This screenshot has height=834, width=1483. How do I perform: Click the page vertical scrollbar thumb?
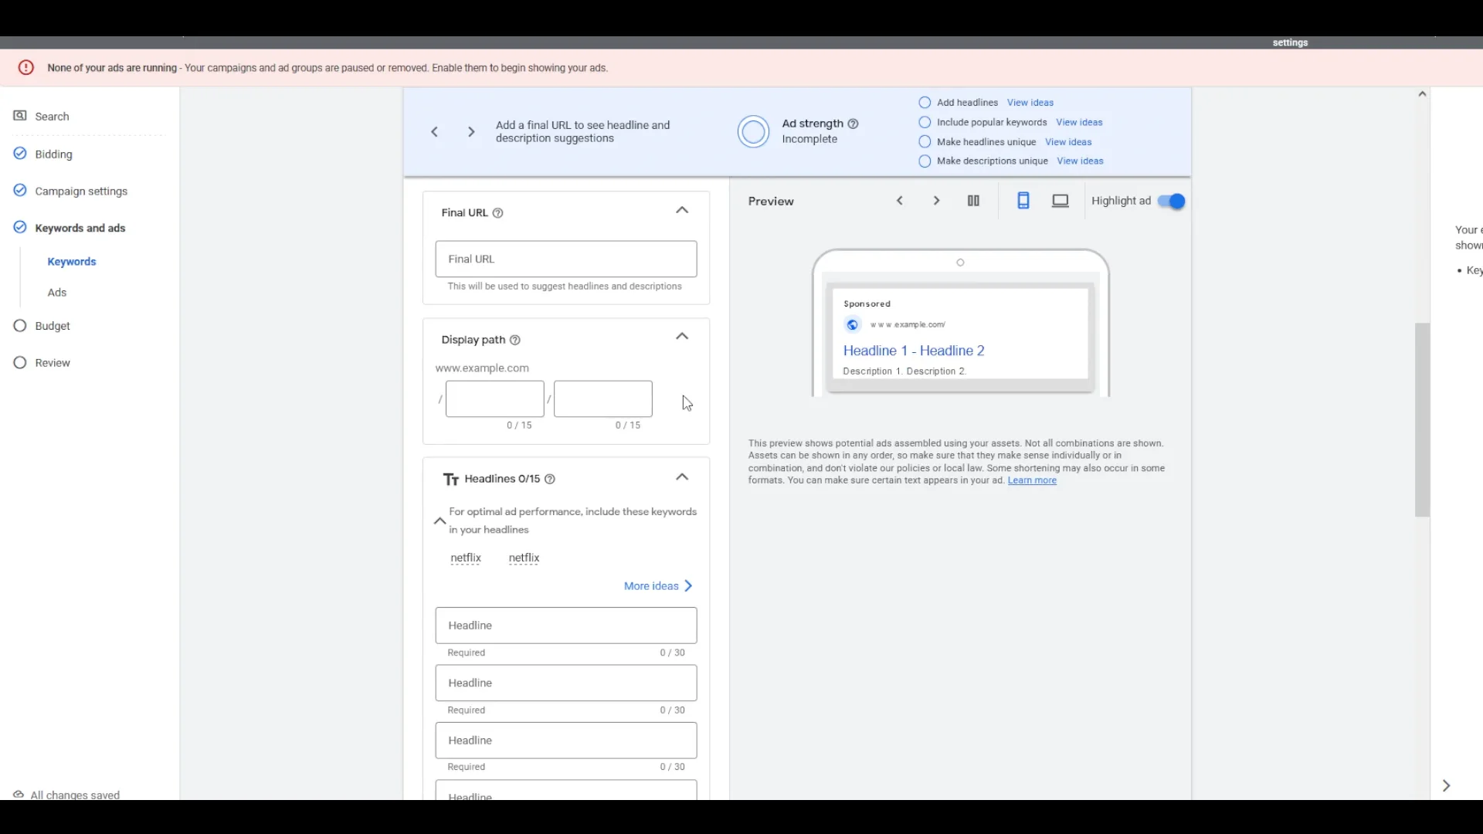(1422, 419)
